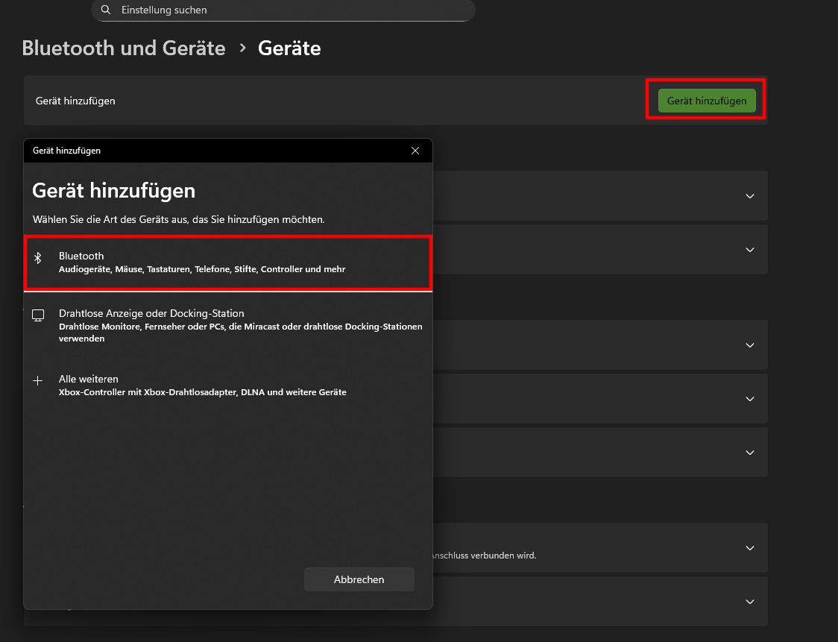This screenshot has height=642, width=838.
Task: Click the plus icon beside Alle weiteren
Action: click(x=38, y=381)
